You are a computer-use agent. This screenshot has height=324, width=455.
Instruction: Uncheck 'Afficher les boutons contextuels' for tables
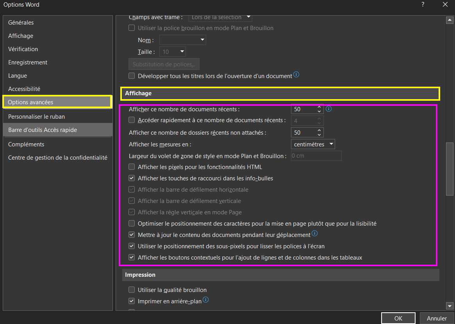click(x=132, y=257)
